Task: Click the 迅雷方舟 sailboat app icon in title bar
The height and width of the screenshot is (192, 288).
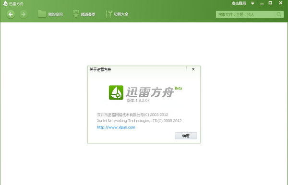Action: [x=5, y=3]
